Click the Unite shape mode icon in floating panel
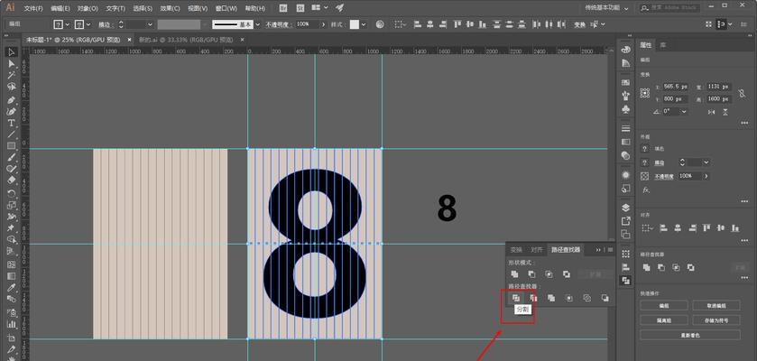757x361 pixels. 514,274
